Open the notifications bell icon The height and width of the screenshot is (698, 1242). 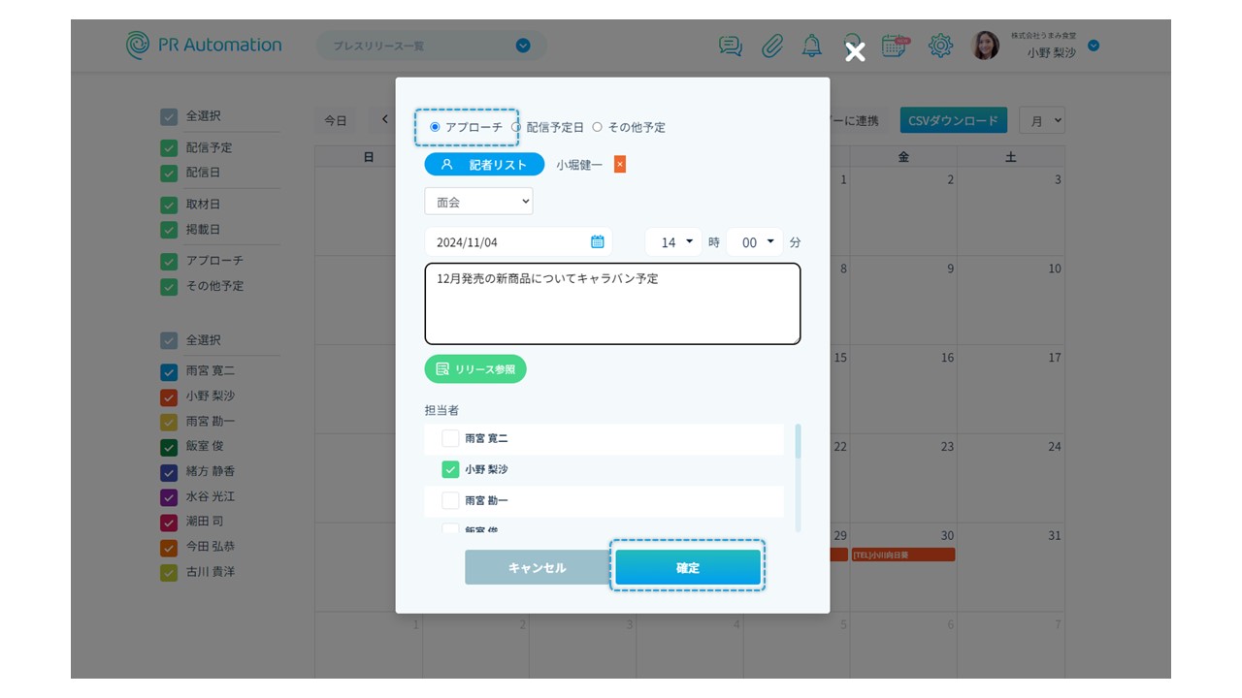point(811,46)
